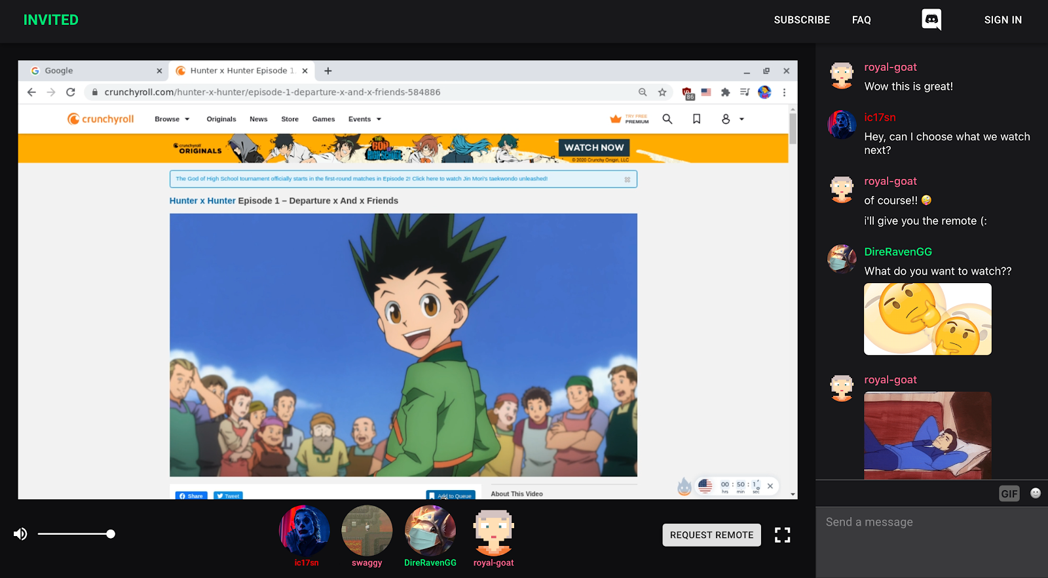Open the red ad-blocker extension icon
This screenshot has width=1048, height=578.
(x=687, y=93)
